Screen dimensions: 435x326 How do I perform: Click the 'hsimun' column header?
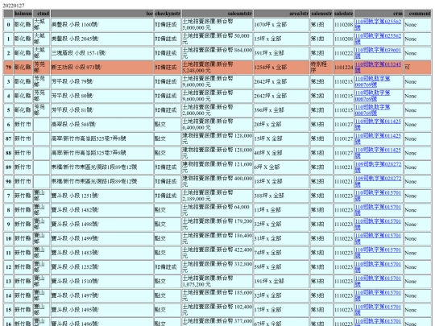pos(23,14)
